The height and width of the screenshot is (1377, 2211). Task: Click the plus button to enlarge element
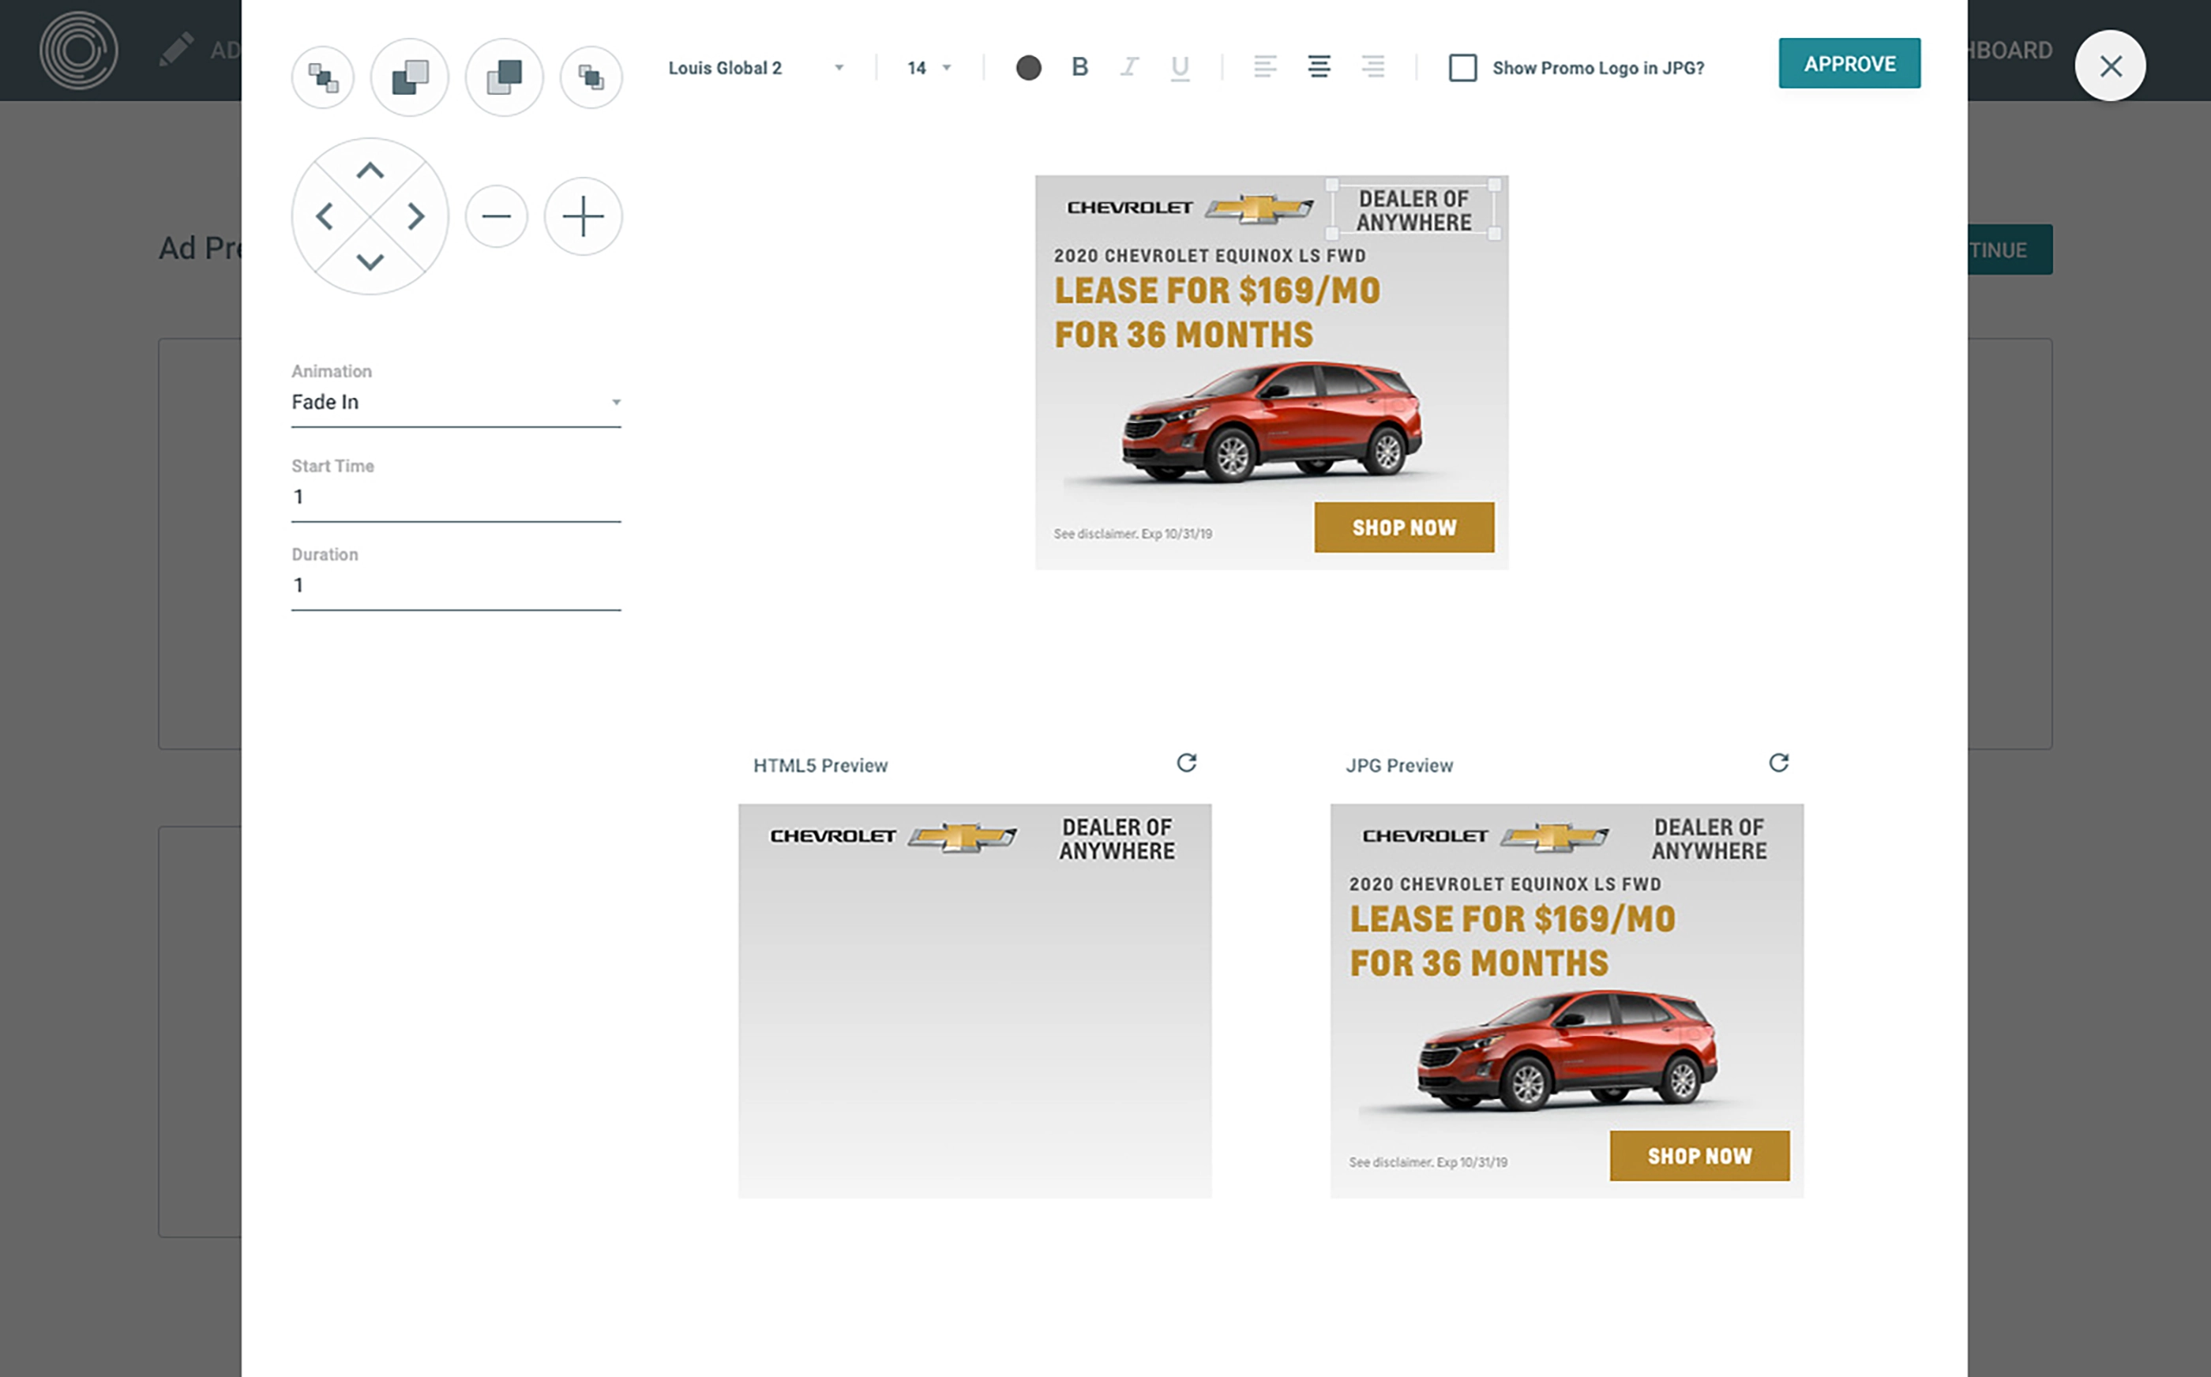tap(583, 217)
